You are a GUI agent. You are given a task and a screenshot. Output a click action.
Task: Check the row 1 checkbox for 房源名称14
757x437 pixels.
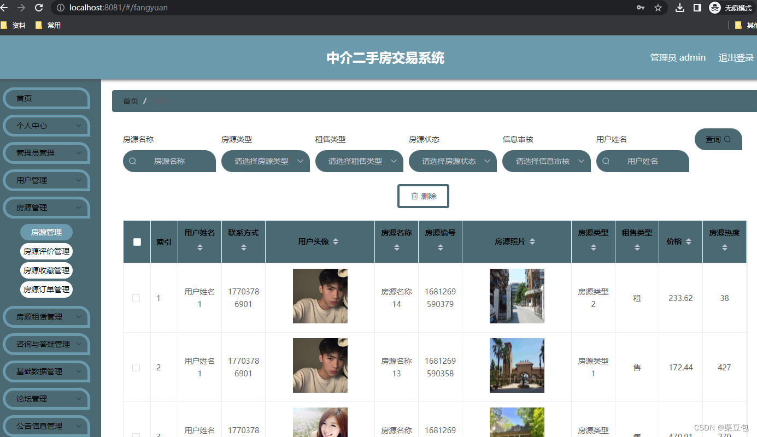[136, 298]
